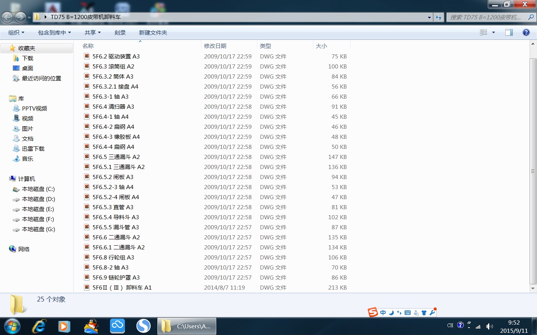Click the scrollbar down arrow of file list
Screen dimensions: 537x335
[533, 288]
